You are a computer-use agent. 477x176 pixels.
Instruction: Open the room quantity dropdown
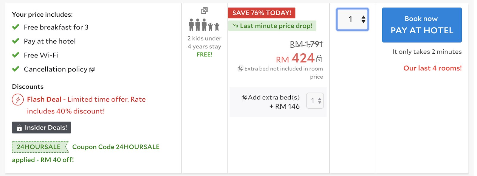pos(353,19)
